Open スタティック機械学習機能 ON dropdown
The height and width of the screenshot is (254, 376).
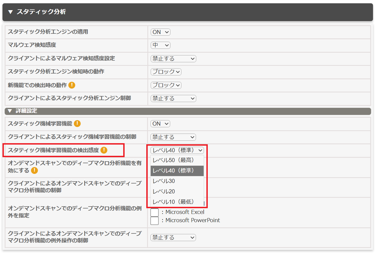[160, 124]
